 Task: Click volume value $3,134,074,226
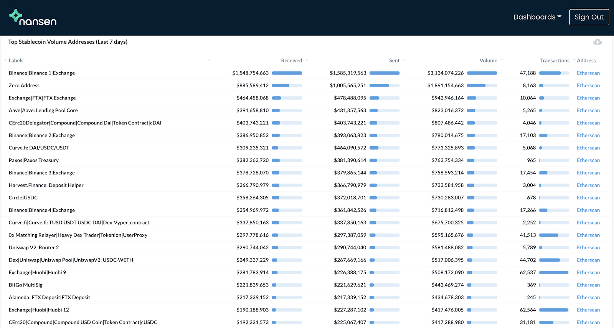[446, 73]
